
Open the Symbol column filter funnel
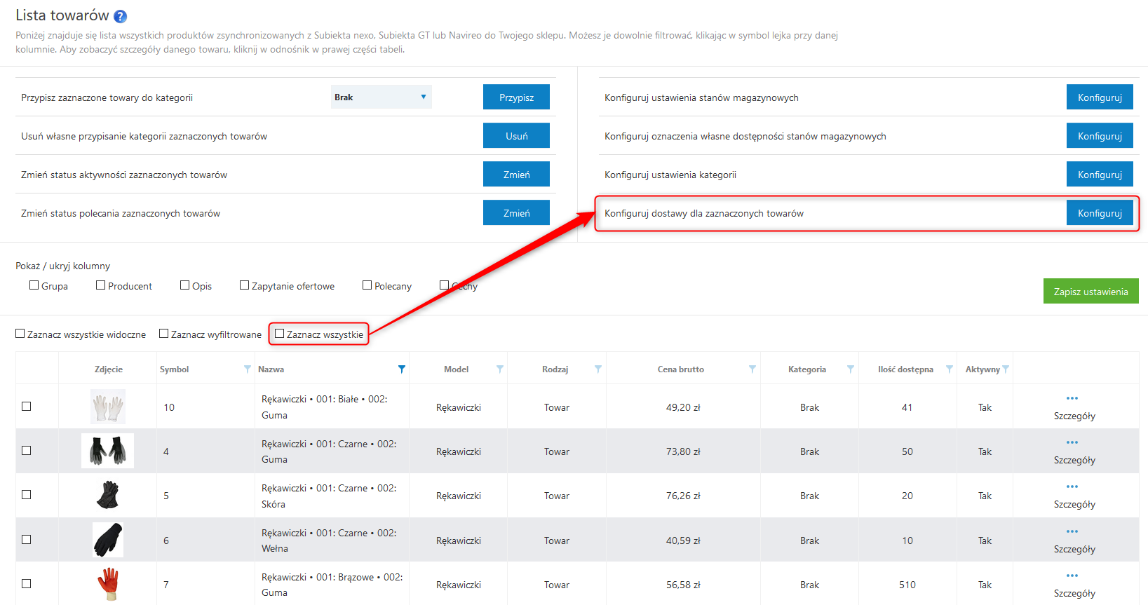click(247, 369)
